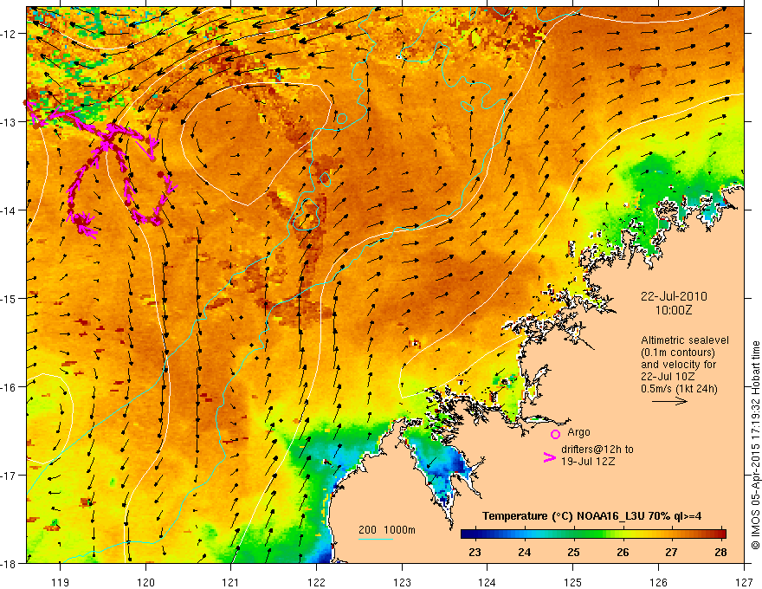This screenshot has width=762, height=589.
Task: Click latitude axis label -16
Action: click(x=9, y=387)
